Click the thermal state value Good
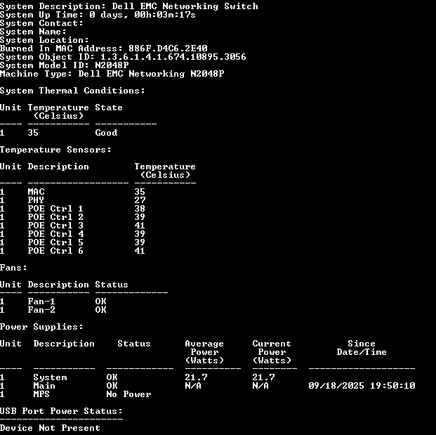 [x=106, y=133]
